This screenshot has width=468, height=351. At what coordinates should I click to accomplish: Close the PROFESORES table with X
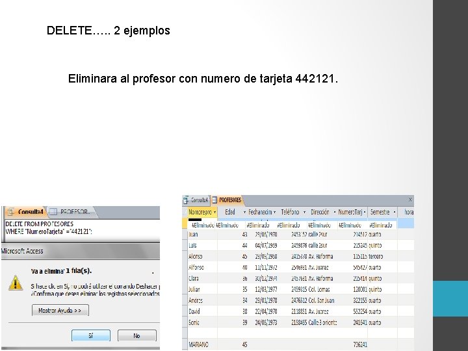pos(410,199)
